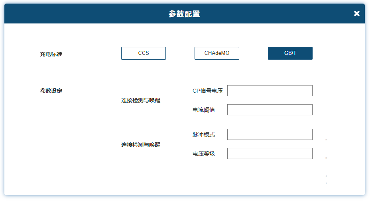Click into the 电流阈值 input box
372x202 pixels.
click(x=270, y=110)
